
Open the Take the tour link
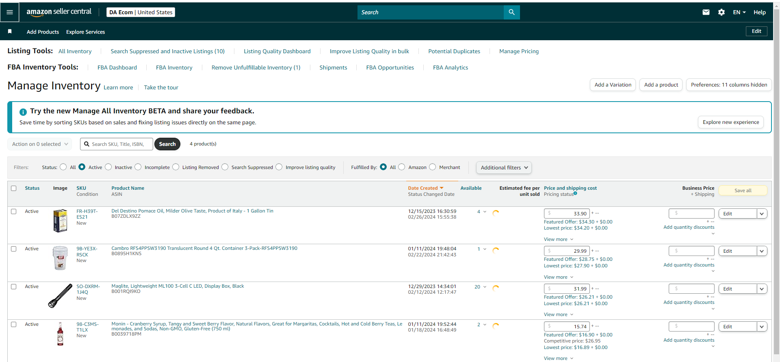click(161, 87)
